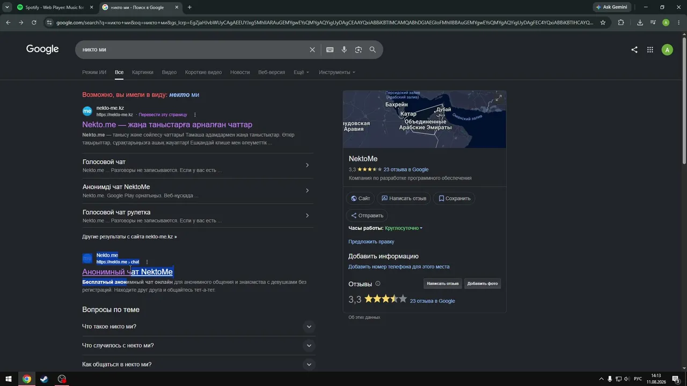
Task: Submit search with the magnifier icon
Action: tap(372, 50)
